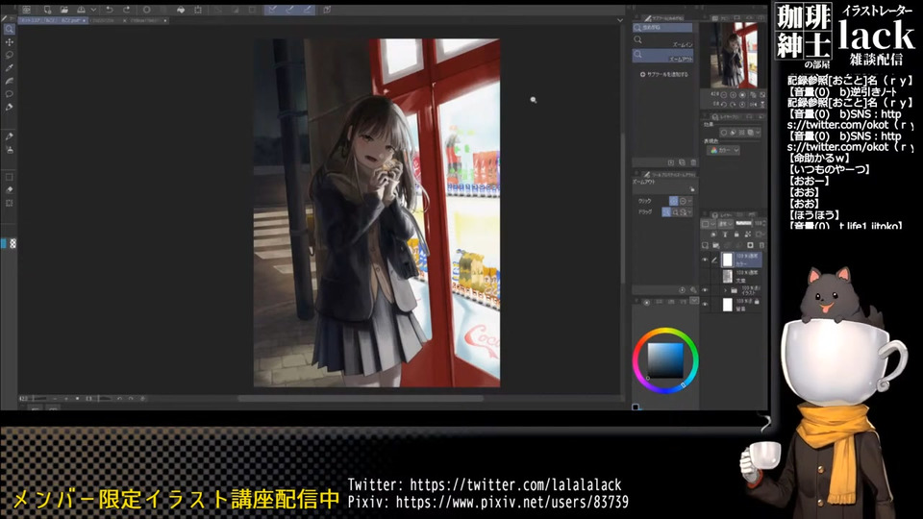Image resolution: width=923 pixels, height=519 pixels.
Task: Select the highlighted click zoom-in option
Action: [x=673, y=201]
